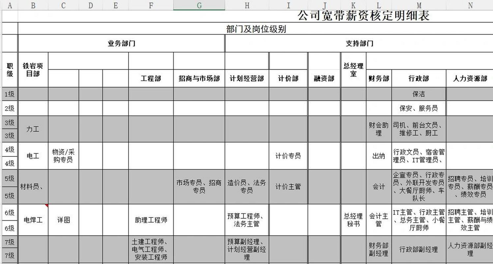Select the 融资部 header cell
The height and width of the screenshot is (264, 493).
coord(324,79)
